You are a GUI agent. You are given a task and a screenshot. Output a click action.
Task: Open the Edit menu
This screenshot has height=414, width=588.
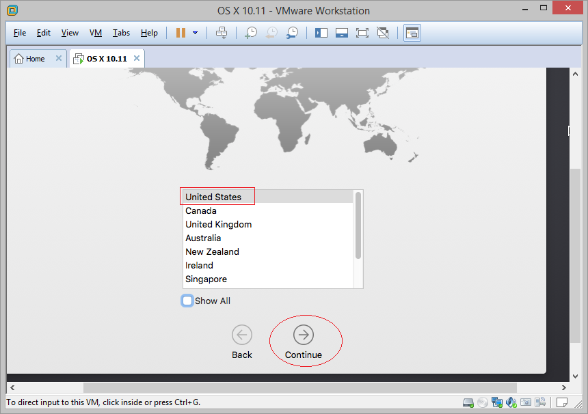pos(44,33)
